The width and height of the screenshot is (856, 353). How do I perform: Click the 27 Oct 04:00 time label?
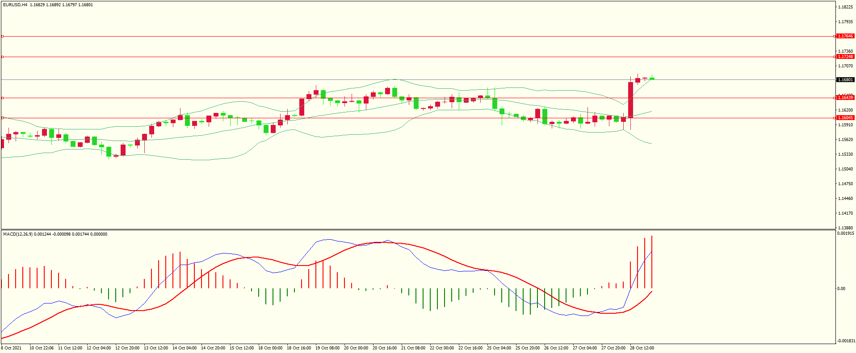click(585, 348)
